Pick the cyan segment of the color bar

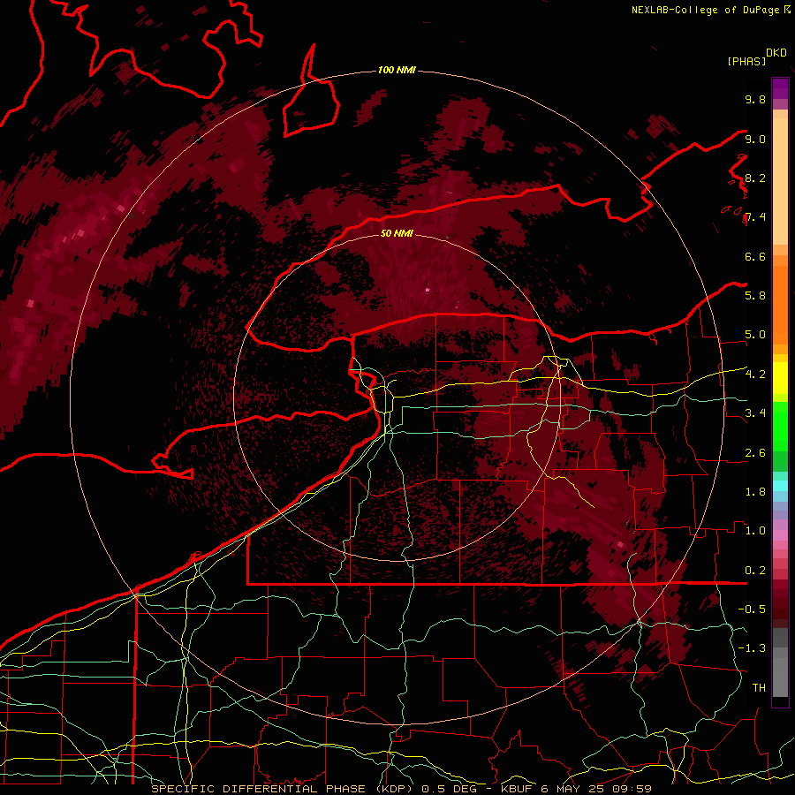pyautogui.click(x=780, y=486)
